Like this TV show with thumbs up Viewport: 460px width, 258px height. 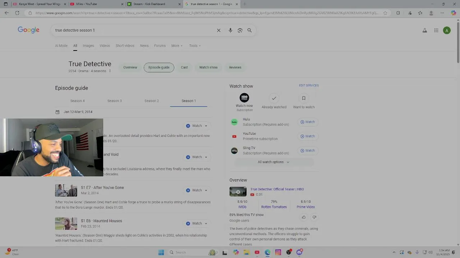(304, 217)
